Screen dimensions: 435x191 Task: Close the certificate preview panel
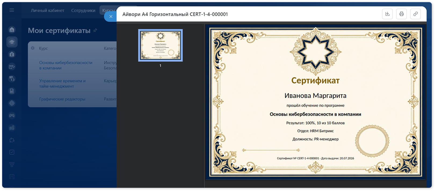click(111, 16)
